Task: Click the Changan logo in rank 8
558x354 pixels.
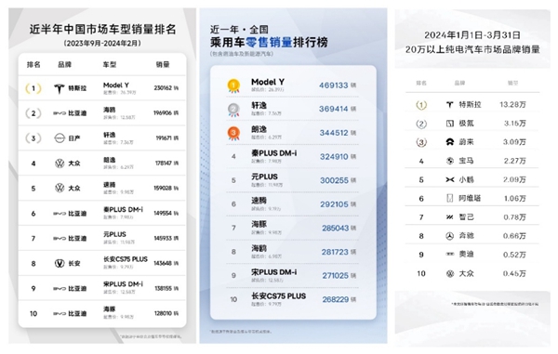Action: click(x=60, y=263)
